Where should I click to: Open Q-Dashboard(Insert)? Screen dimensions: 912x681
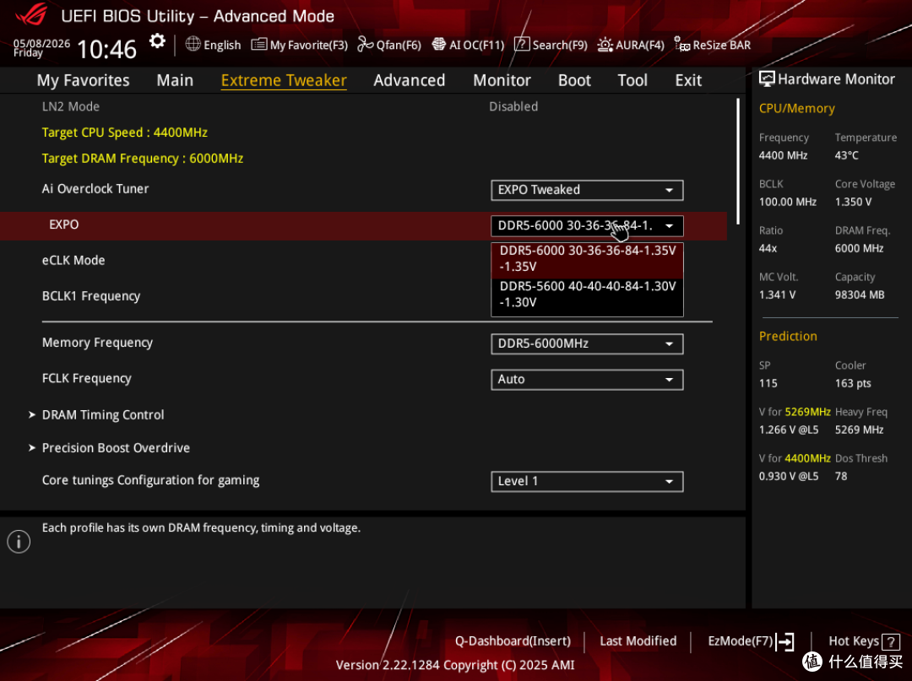pyautogui.click(x=513, y=640)
